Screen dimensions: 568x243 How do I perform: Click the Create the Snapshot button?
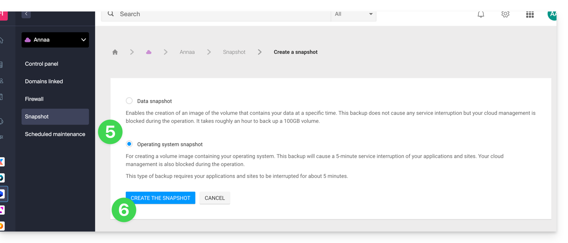pyautogui.click(x=160, y=198)
